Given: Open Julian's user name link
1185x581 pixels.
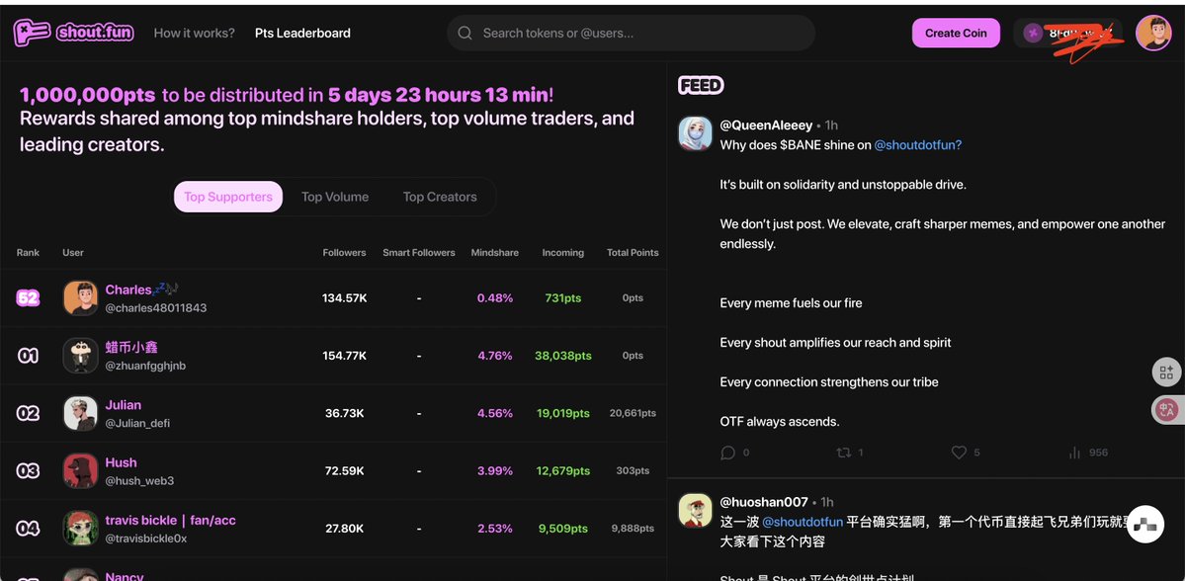Looking at the screenshot, I should click(124, 405).
